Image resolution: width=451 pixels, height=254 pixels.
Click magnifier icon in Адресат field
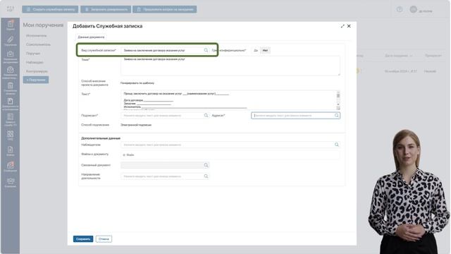(x=337, y=116)
